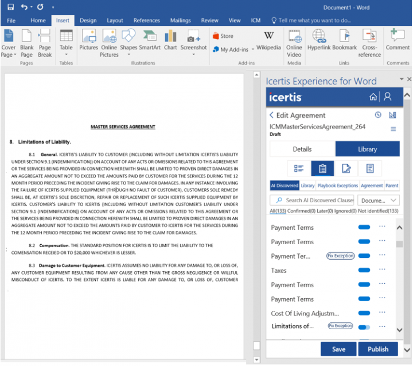Switch to the References ribbon tab
Screen dimensions: 413x366
coord(146,20)
